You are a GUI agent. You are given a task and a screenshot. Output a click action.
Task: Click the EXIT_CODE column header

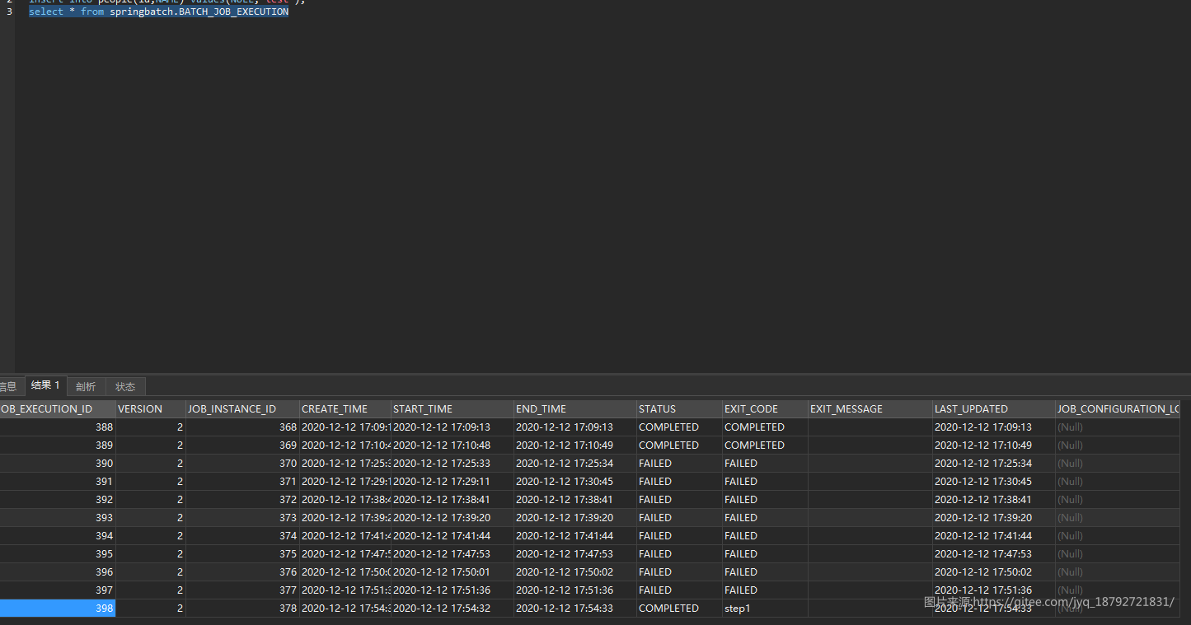[765, 409]
